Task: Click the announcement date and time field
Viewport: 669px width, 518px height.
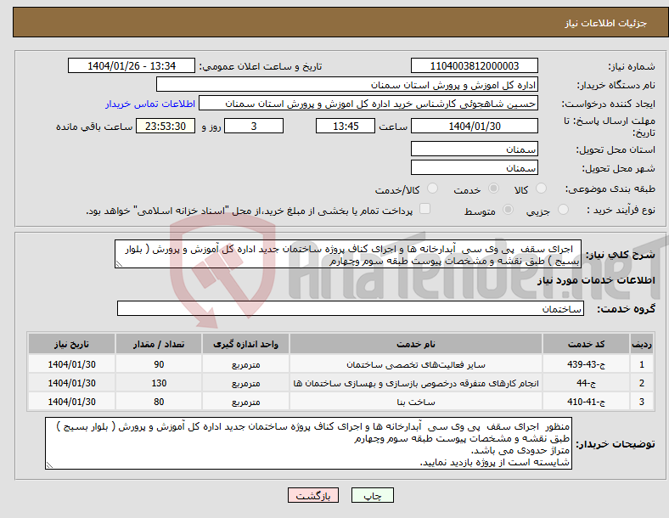Action: (x=132, y=66)
